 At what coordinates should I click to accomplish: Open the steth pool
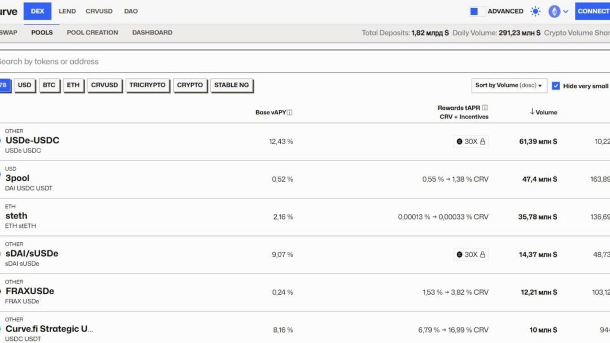pyautogui.click(x=16, y=216)
